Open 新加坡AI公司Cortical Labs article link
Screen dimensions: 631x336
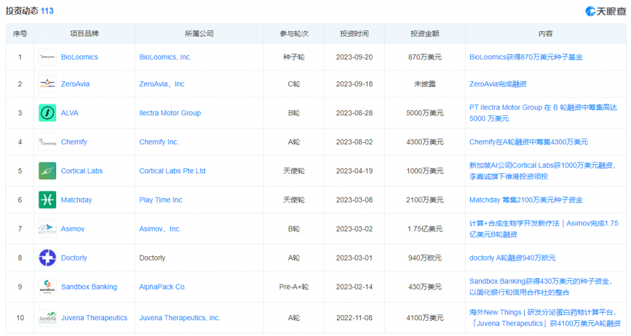pyautogui.click(x=542, y=171)
